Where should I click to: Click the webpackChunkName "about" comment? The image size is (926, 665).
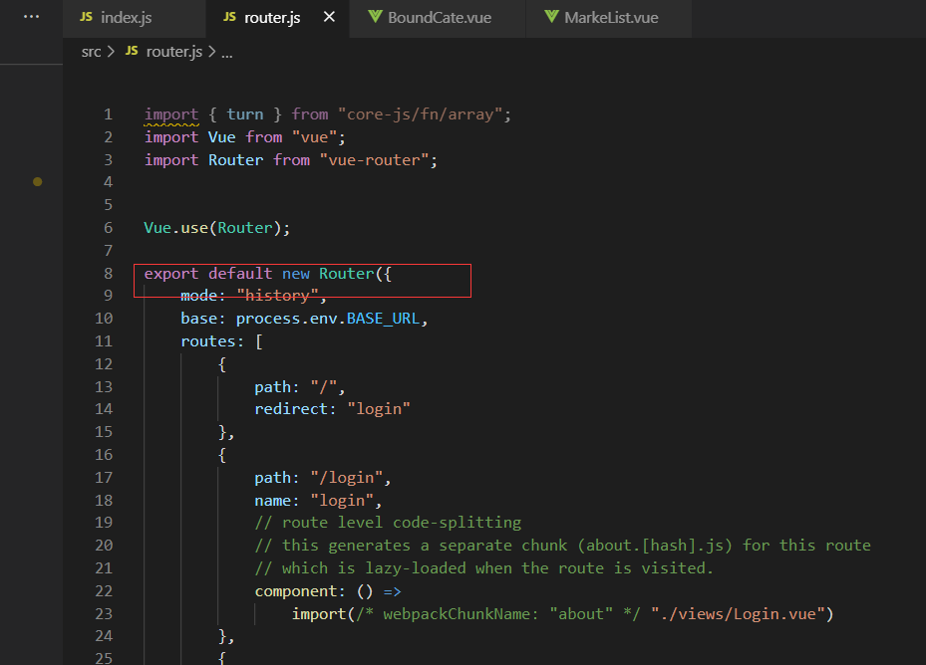[498, 614]
